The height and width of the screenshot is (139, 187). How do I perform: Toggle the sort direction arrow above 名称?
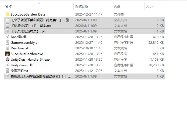click(38, 3)
